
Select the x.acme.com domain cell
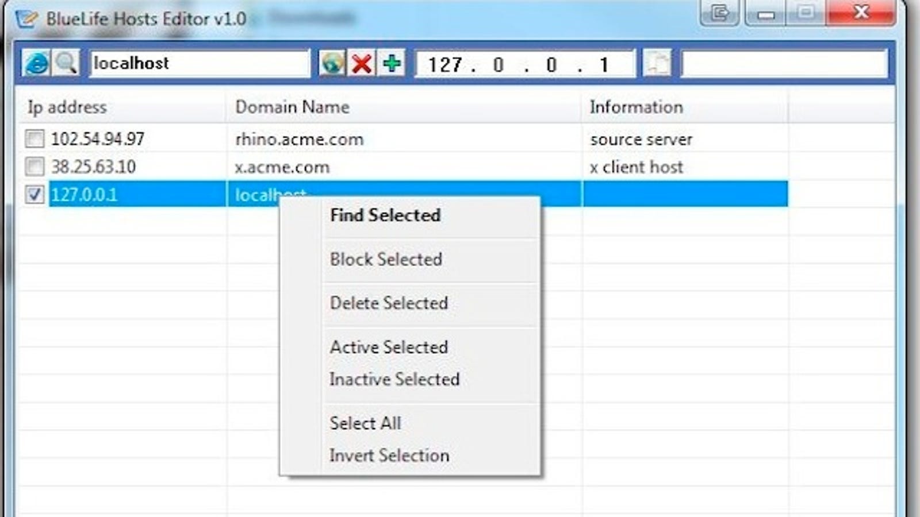(x=404, y=167)
